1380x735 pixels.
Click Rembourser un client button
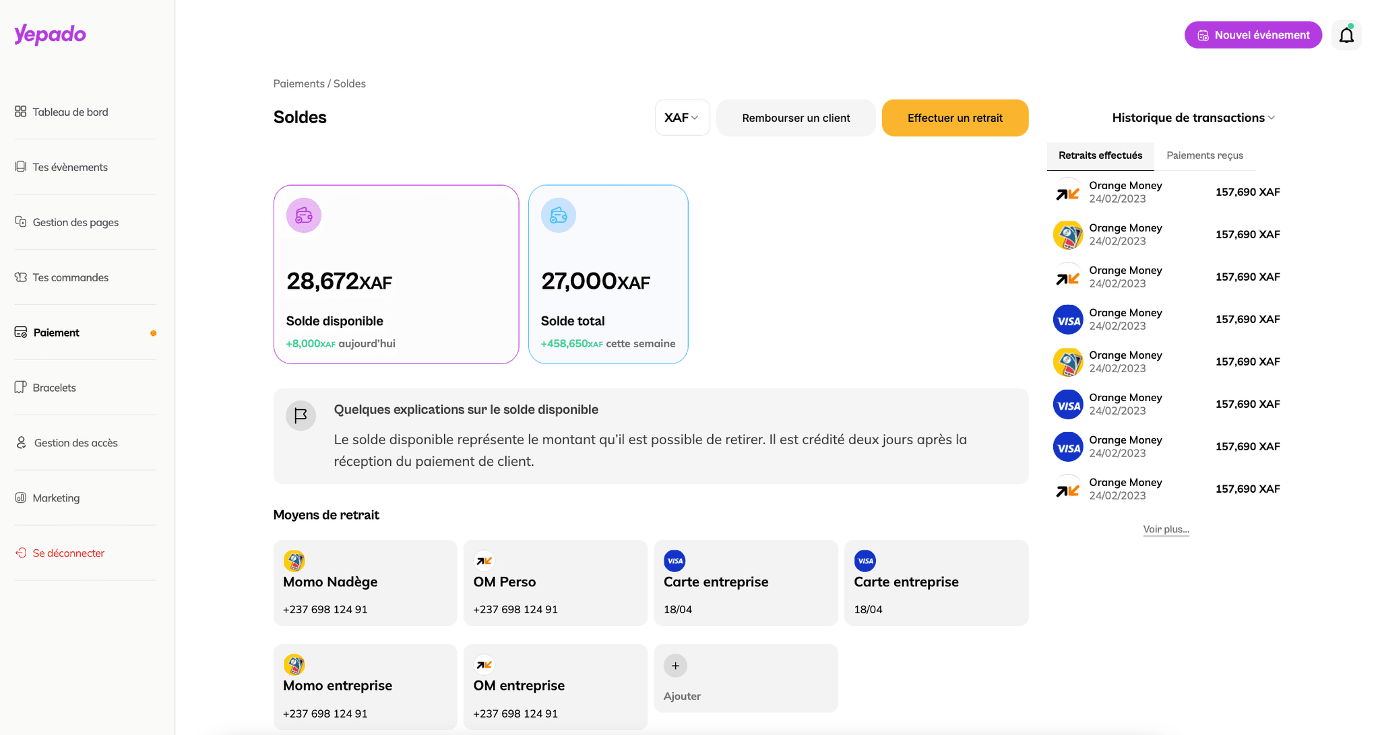point(796,118)
